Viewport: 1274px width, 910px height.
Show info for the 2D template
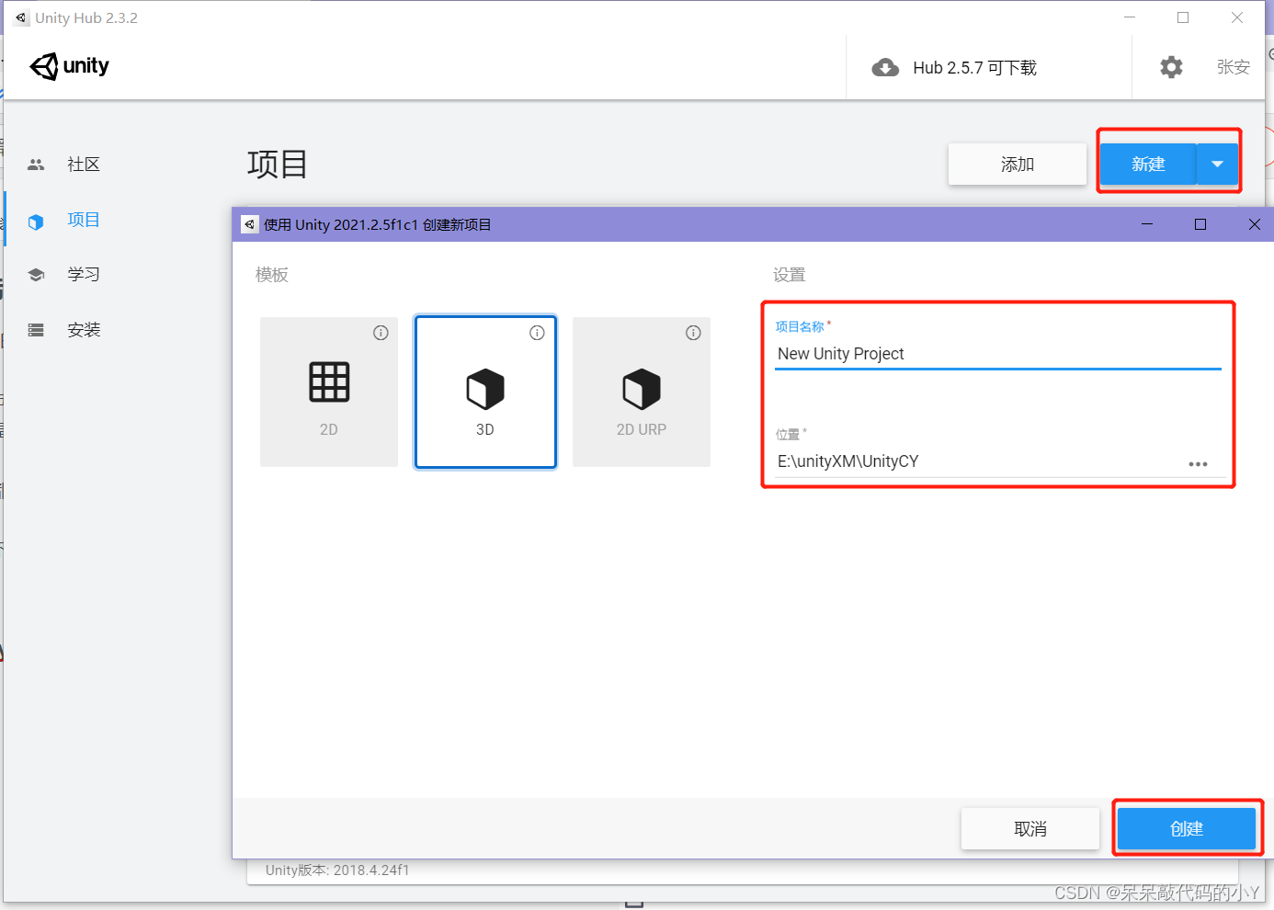click(x=381, y=333)
